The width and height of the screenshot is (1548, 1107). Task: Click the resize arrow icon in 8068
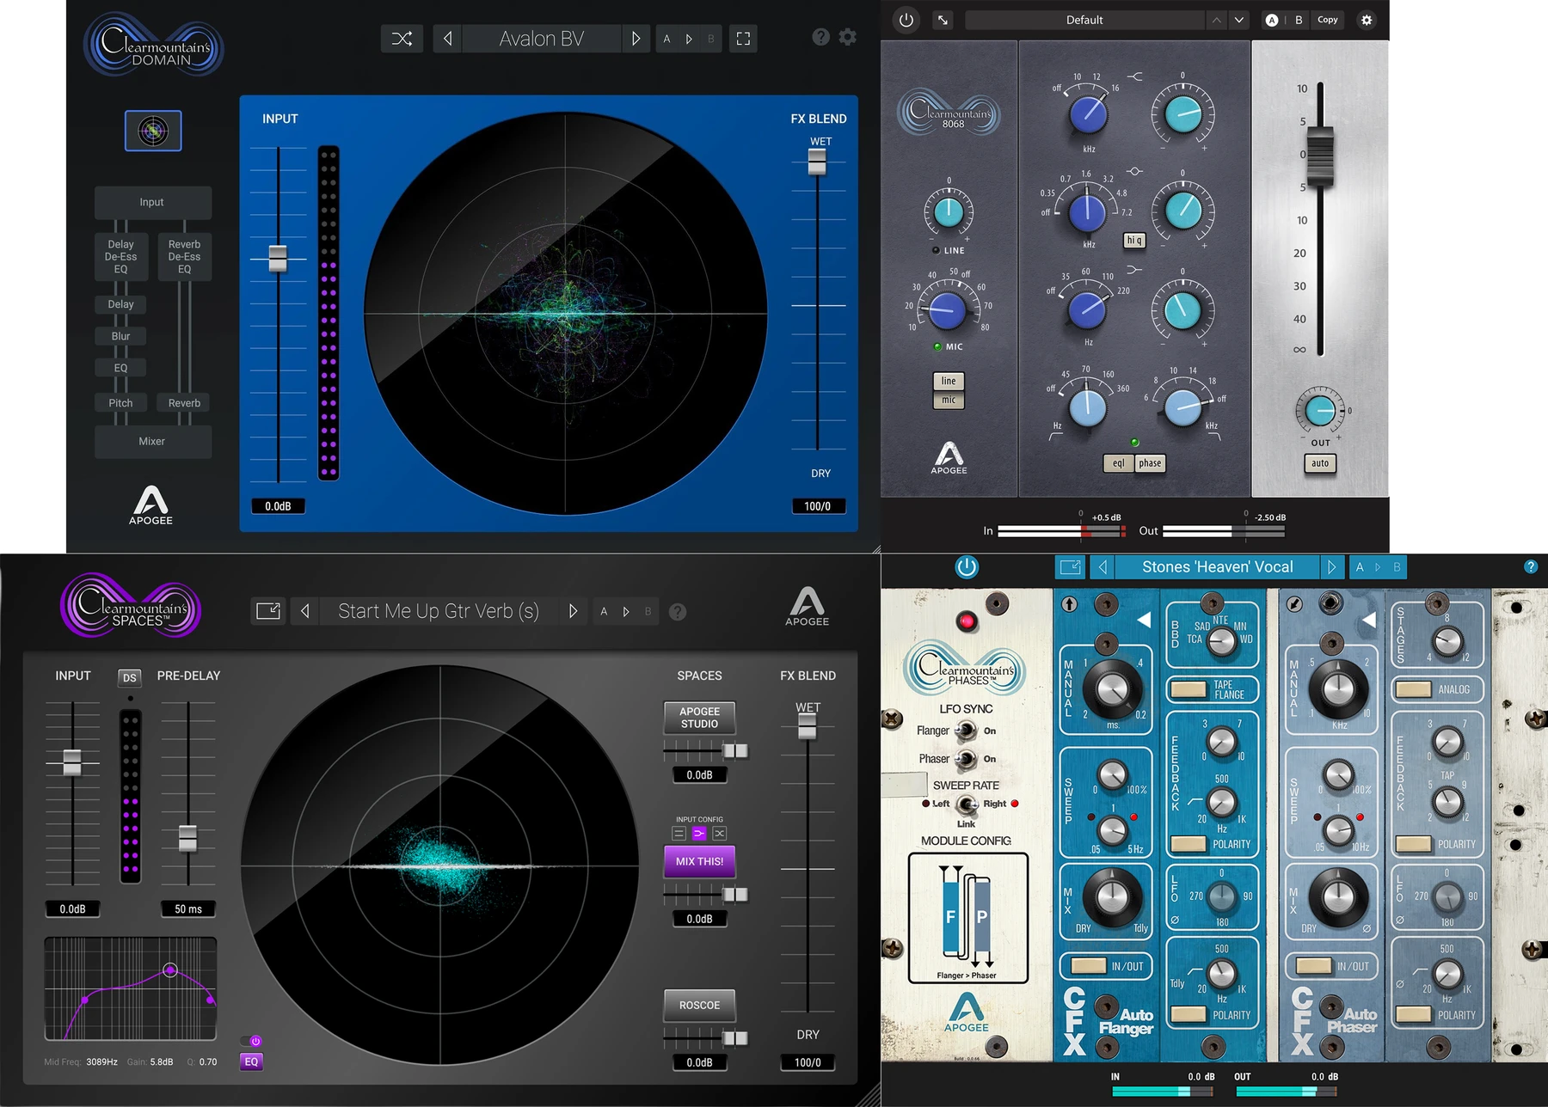(943, 20)
